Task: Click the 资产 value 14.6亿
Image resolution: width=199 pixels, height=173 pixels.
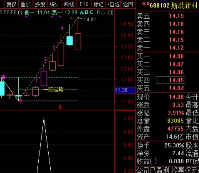Action: click(175, 137)
